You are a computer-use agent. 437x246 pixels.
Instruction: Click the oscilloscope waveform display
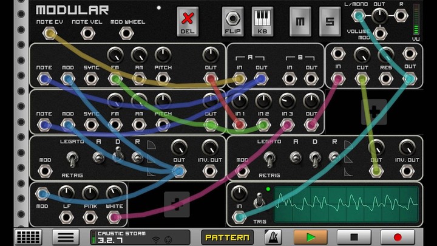click(x=346, y=205)
